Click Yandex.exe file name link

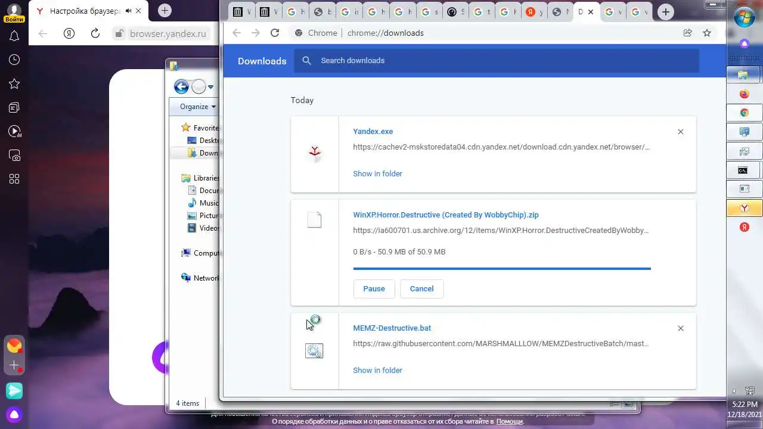[x=373, y=132]
